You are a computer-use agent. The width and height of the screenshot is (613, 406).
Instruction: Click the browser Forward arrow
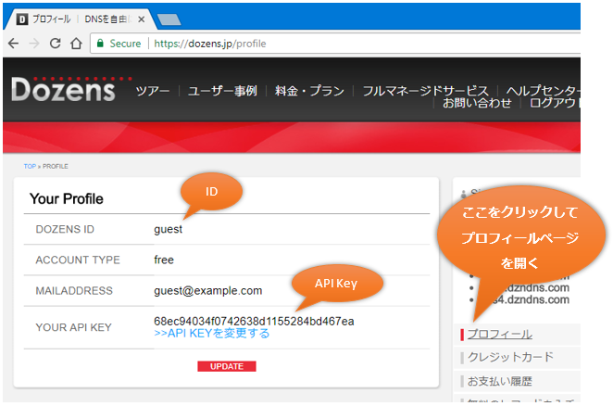click(34, 44)
